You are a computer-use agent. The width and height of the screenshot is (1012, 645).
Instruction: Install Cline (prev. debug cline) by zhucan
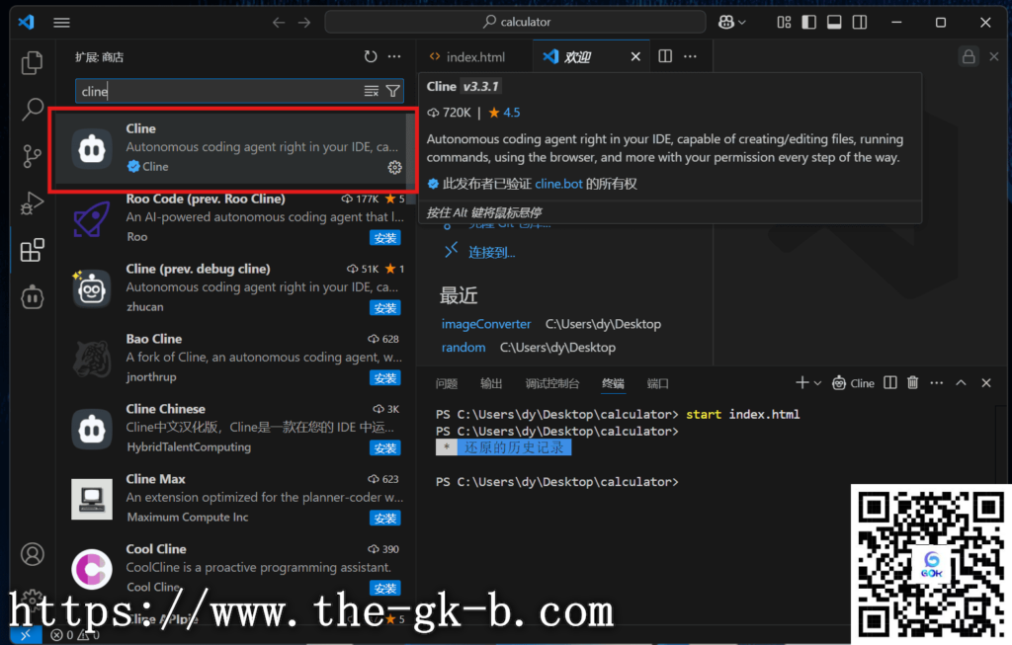(x=385, y=308)
